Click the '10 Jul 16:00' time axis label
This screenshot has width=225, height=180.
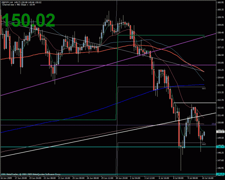(207, 178)
